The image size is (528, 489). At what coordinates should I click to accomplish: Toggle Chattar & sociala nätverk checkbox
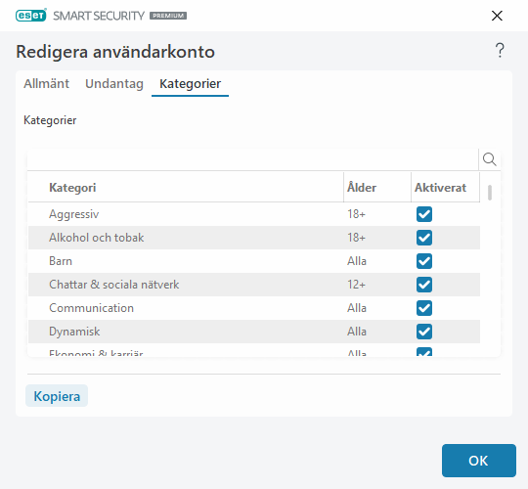pyautogui.click(x=424, y=285)
